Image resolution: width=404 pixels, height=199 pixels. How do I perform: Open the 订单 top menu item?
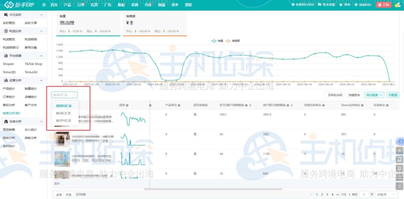tap(80, 5)
